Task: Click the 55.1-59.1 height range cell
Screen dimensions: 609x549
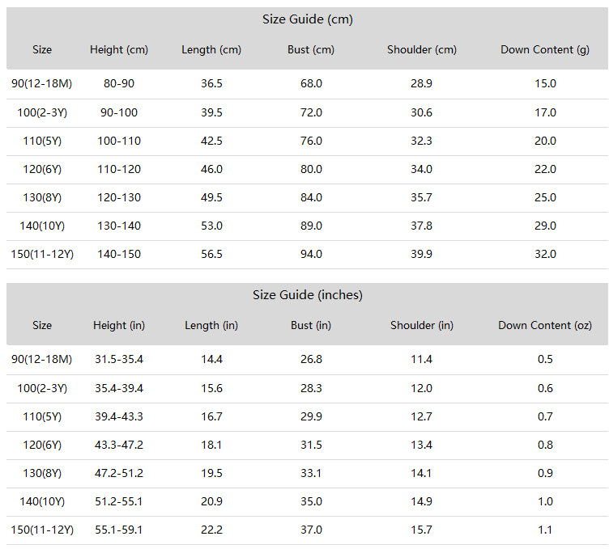Action: [x=119, y=530]
